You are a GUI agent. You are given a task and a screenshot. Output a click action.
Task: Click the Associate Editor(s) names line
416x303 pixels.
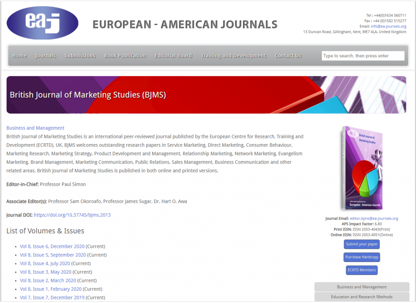(97, 201)
